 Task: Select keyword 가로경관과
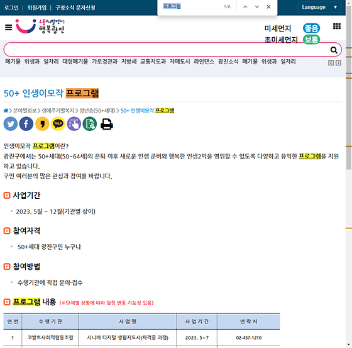coord(104,62)
